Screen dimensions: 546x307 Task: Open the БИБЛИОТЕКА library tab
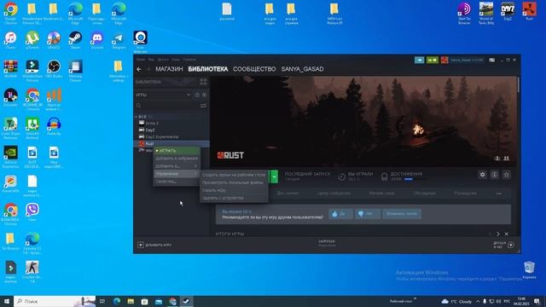click(x=208, y=69)
